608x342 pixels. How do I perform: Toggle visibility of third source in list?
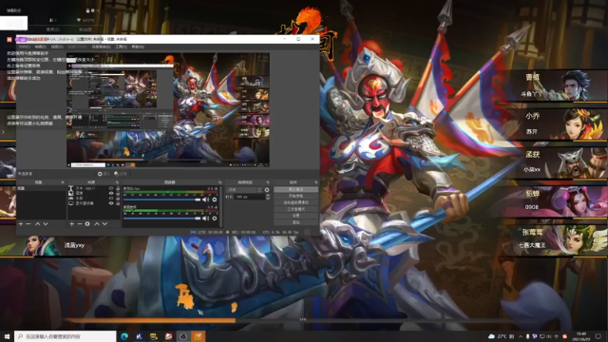pos(111,199)
